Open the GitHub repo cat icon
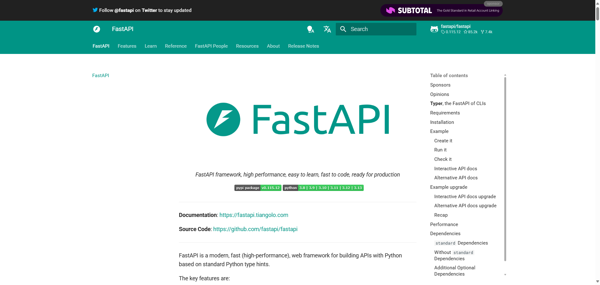Viewport: 600px width, 285px height. (x=434, y=29)
